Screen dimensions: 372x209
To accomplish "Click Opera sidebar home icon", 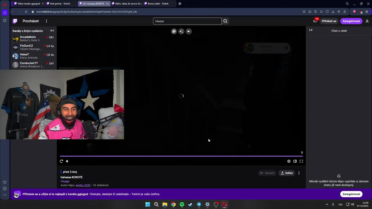I will point(5,12).
